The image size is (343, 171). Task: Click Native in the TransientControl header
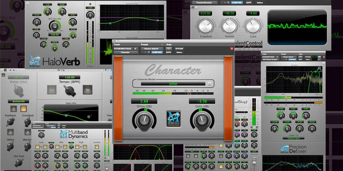click(260, 3)
